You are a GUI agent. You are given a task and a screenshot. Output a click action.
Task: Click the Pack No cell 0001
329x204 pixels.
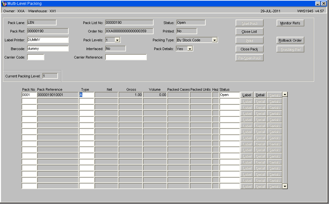pos(29,95)
